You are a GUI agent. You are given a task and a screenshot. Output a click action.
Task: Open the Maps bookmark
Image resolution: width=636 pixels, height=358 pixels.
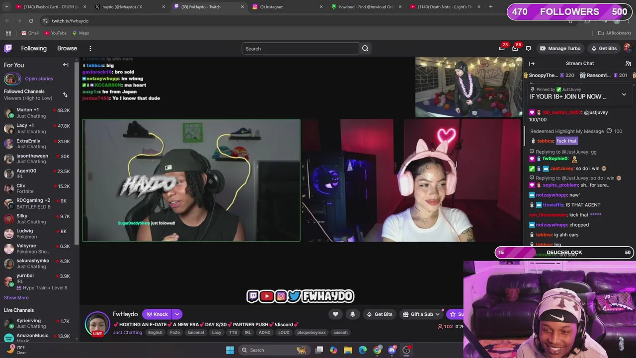[x=80, y=33]
